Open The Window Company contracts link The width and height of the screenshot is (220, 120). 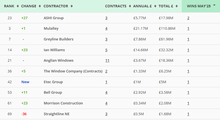click(x=106, y=71)
